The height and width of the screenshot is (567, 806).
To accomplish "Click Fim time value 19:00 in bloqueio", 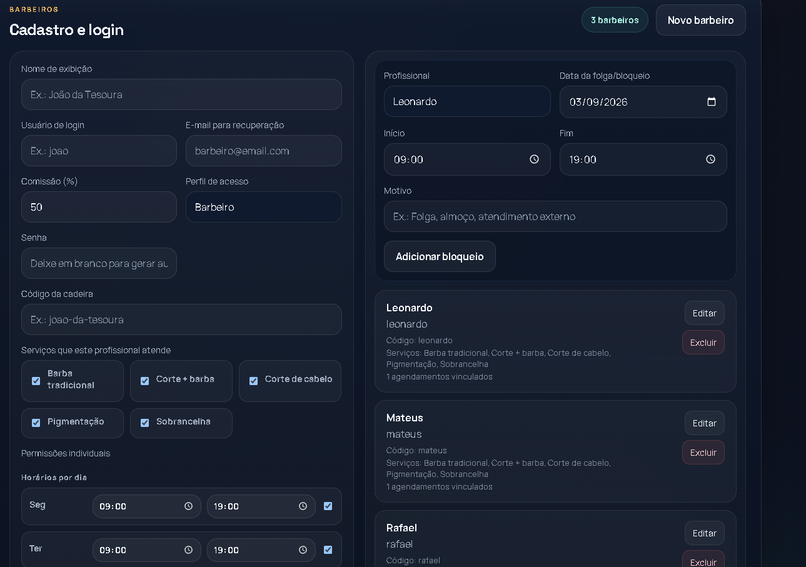I will pos(583,159).
